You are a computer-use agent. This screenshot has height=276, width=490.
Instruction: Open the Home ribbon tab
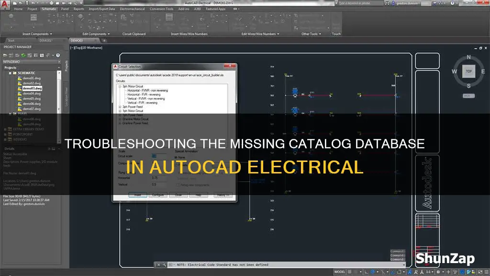point(18,9)
